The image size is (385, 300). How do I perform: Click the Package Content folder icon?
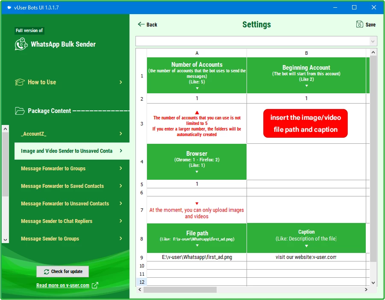click(20, 111)
